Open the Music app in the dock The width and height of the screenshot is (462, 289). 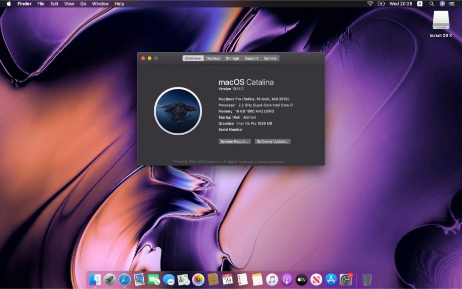pos(272,279)
